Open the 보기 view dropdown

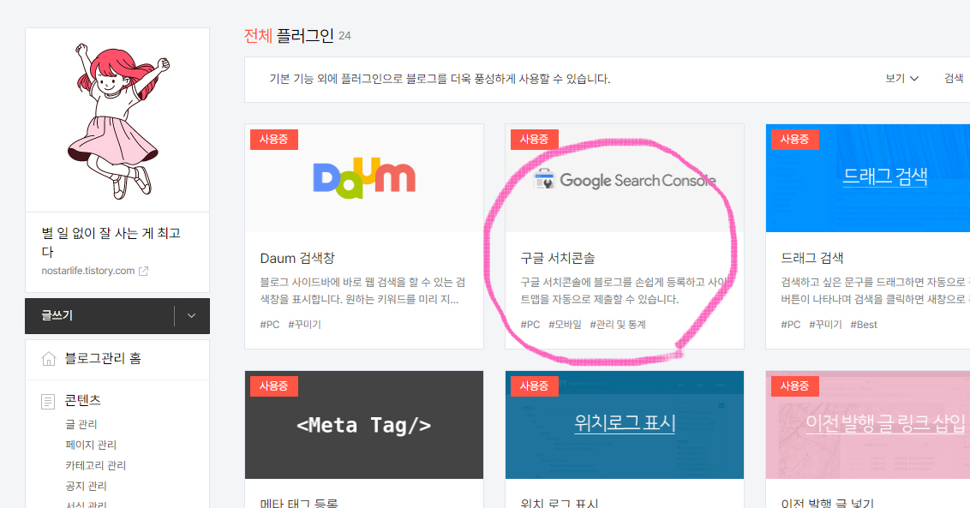(x=901, y=79)
